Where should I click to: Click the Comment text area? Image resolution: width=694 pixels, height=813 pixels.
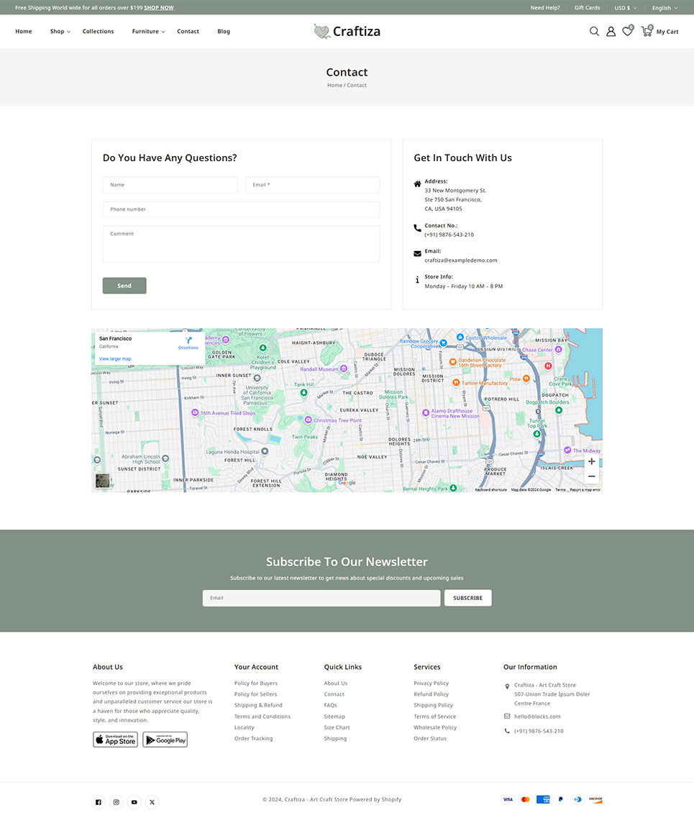click(x=241, y=245)
